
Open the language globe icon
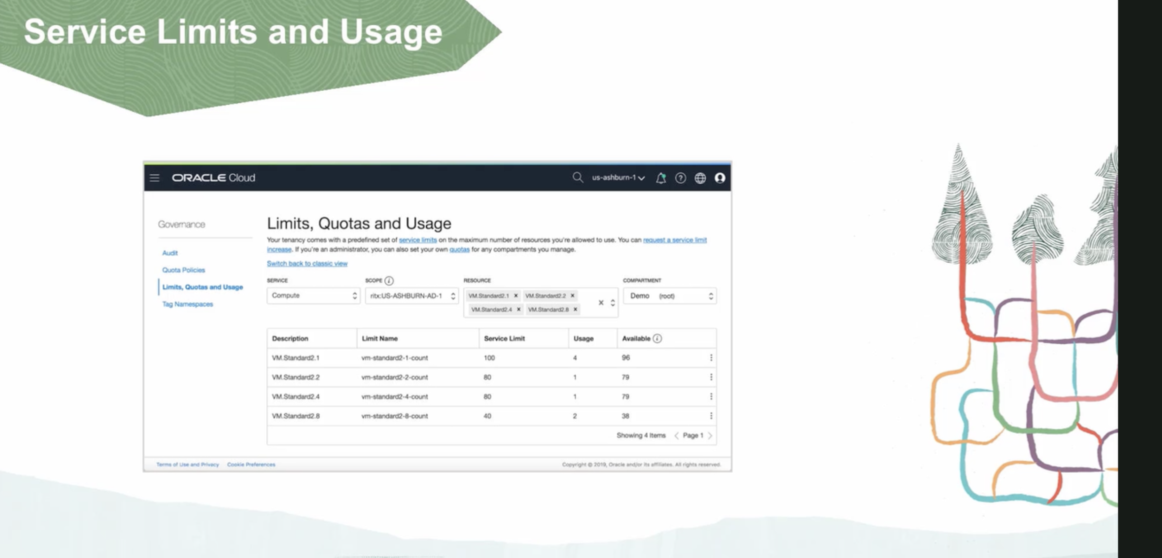point(700,178)
